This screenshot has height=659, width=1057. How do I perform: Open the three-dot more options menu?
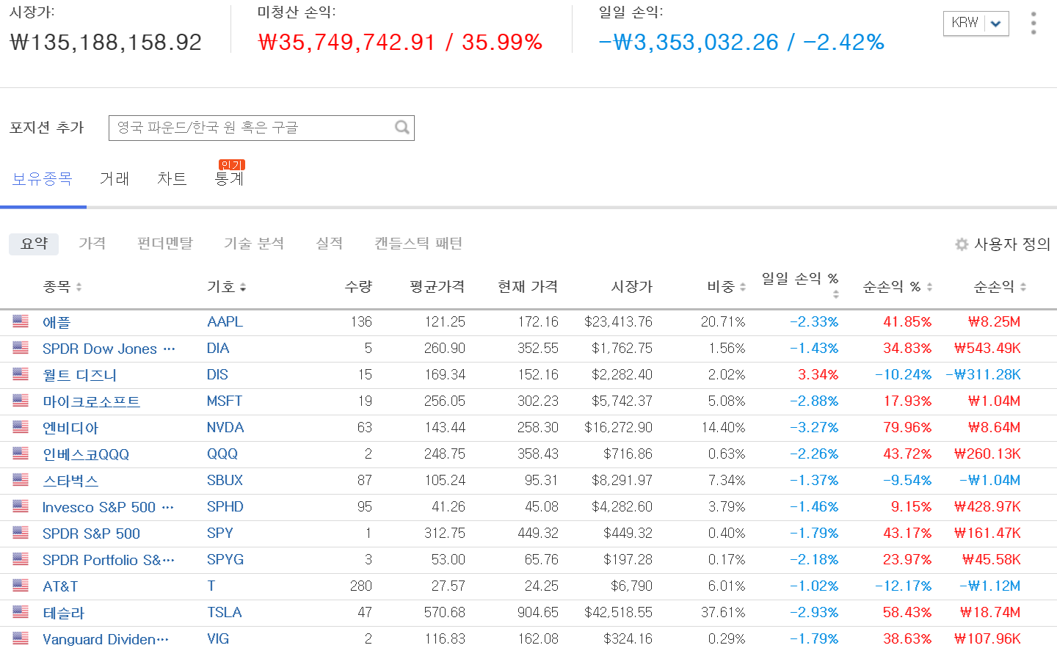tap(1034, 23)
